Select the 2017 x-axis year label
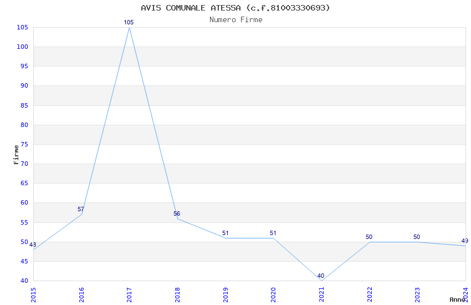This screenshot has width=471, height=305. [130, 295]
